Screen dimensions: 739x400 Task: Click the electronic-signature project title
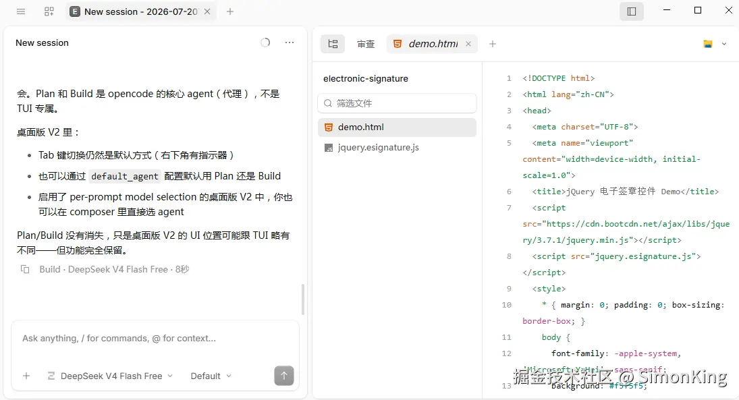tap(366, 79)
